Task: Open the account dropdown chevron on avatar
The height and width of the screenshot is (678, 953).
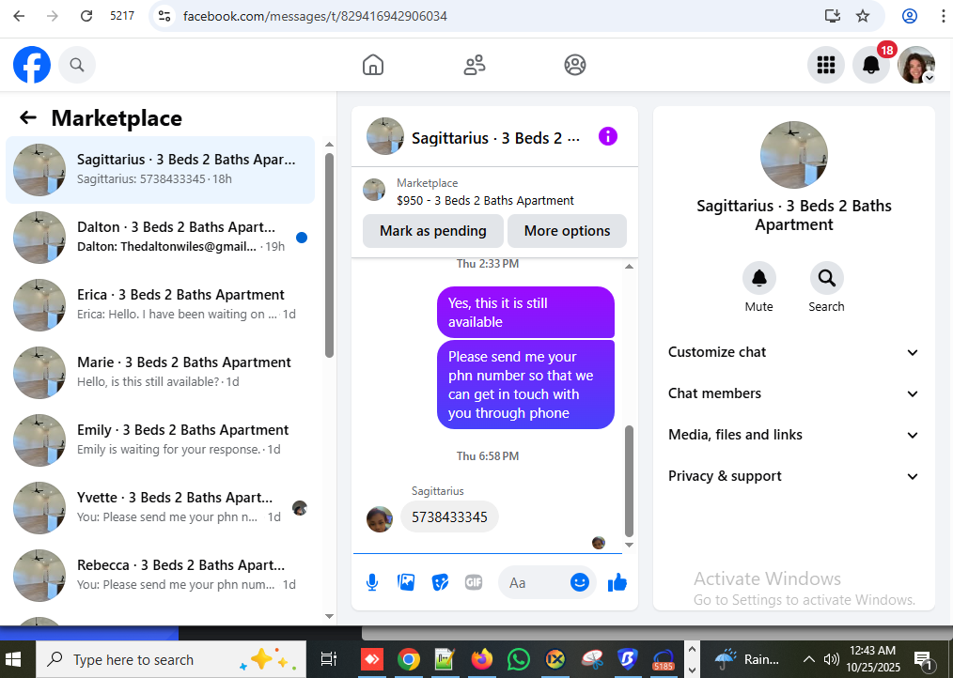Action: [x=929, y=78]
